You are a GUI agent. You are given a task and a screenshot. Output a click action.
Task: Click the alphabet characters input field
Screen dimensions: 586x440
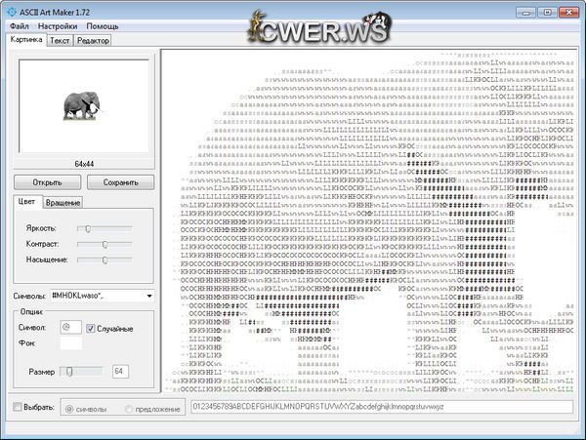tap(382, 407)
